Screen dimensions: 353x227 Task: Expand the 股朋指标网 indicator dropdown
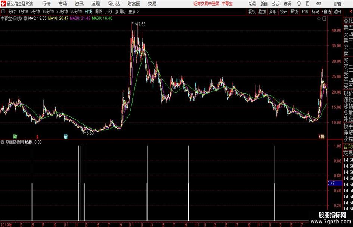pyautogui.click(x=3, y=142)
